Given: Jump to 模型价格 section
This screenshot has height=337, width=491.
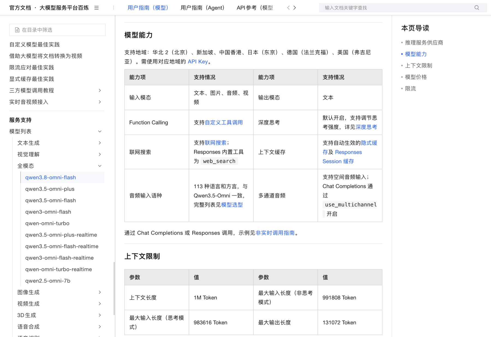Looking at the screenshot, I should [x=416, y=77].
